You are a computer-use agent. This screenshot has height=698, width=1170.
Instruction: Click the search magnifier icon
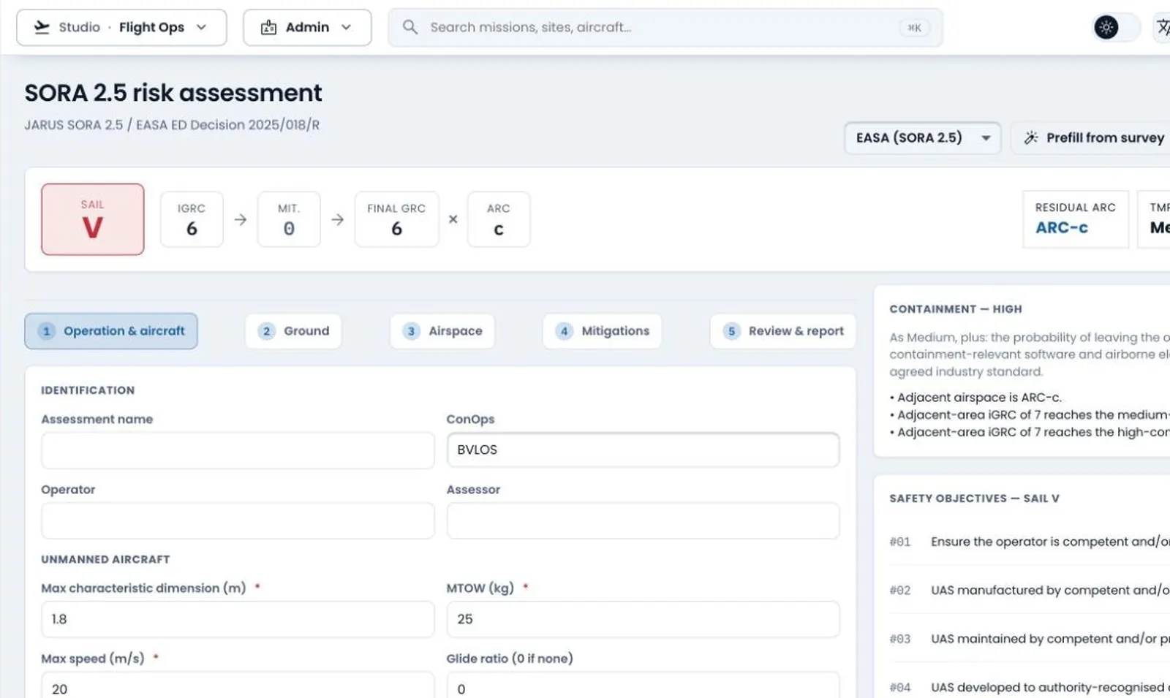point(410,27)
